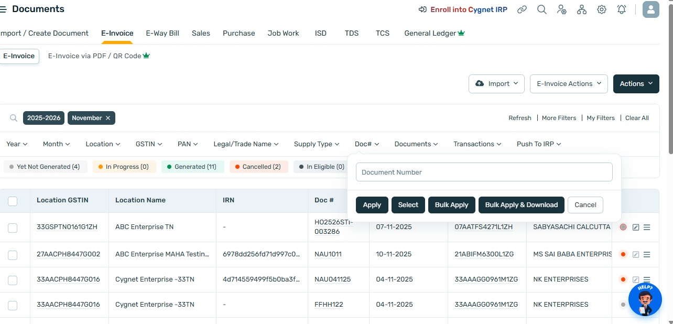Open the E-Invoice Actions dropdown
This screenshot has height=324, width=673.
(569, 84)
